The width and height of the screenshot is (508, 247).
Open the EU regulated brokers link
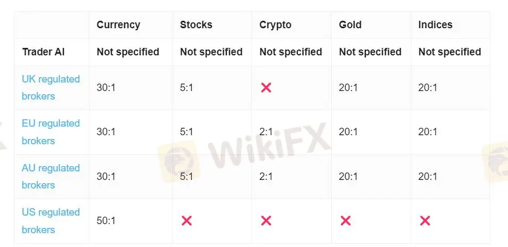[x=51, y=132]
